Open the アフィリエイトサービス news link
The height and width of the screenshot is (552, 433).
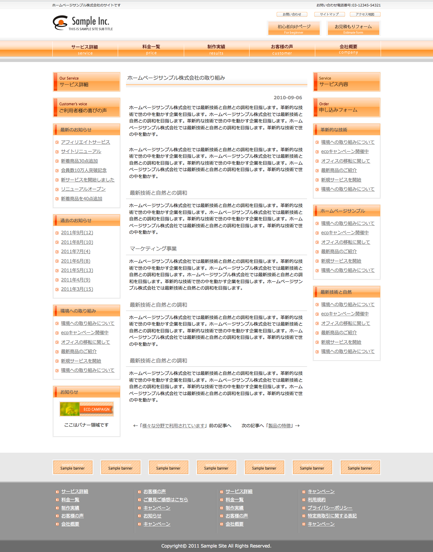[x=86, y=142]
